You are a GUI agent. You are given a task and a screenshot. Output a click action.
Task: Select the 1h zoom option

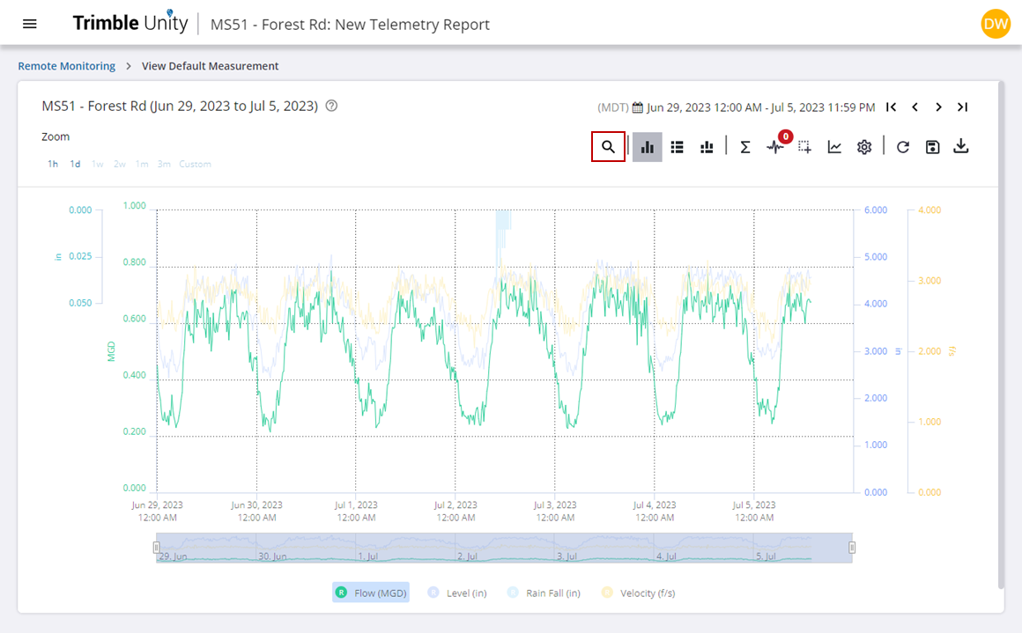pyautogui.click(x=53, y=164)
